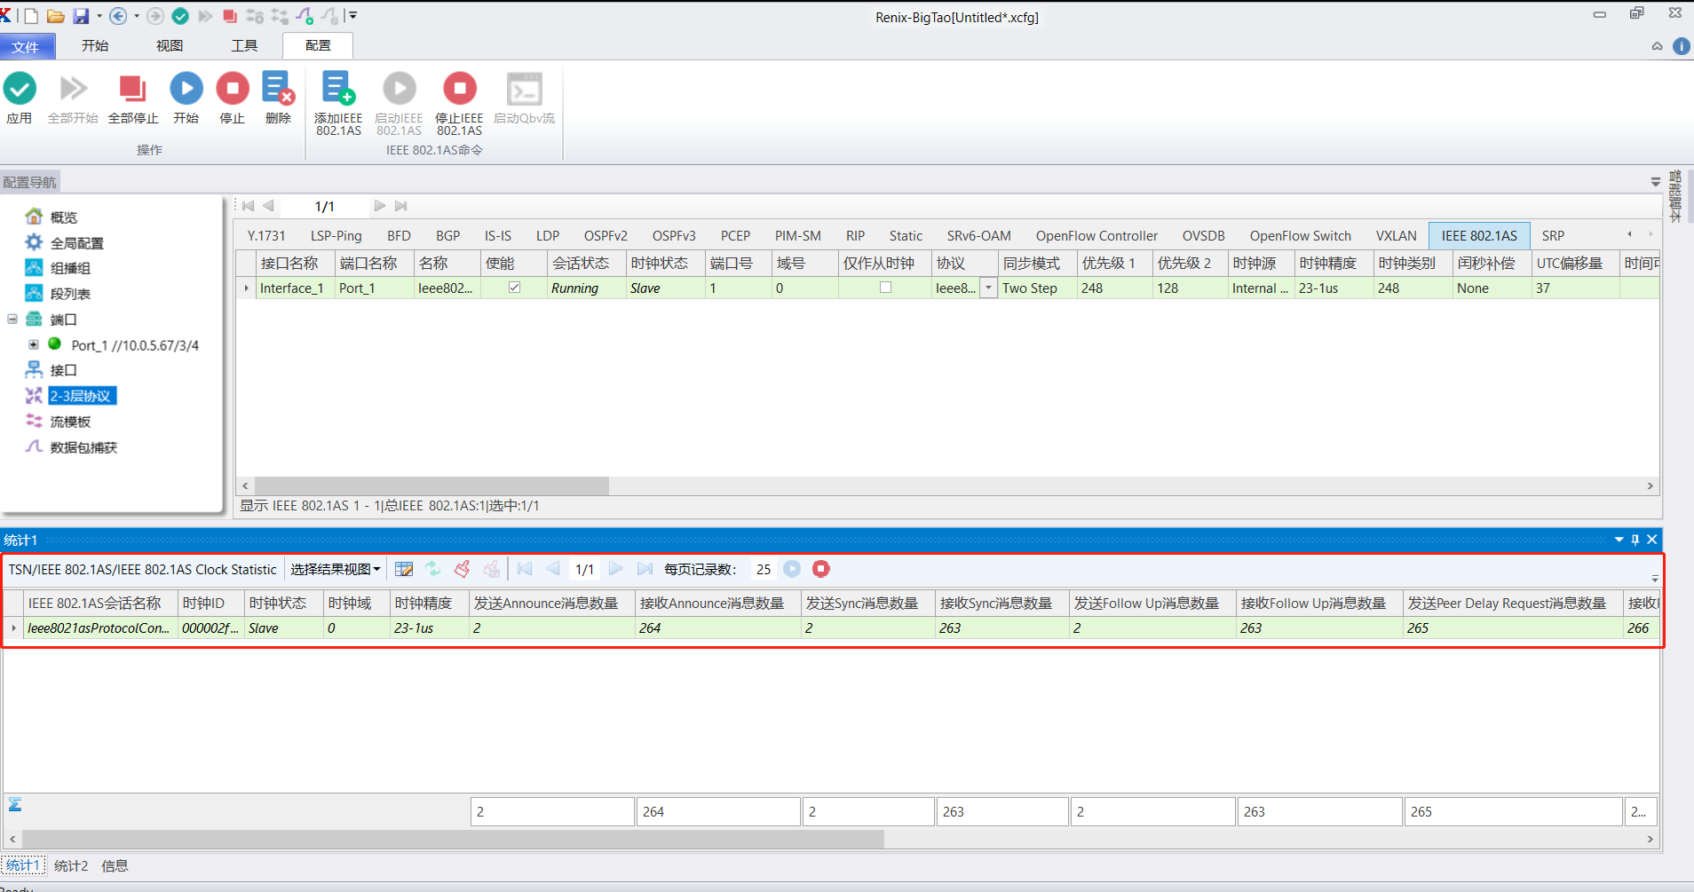Viewport: 1694px width, 892px height.
Task: Click the small red stop-all icon in title bar
Action: point(230,16)
